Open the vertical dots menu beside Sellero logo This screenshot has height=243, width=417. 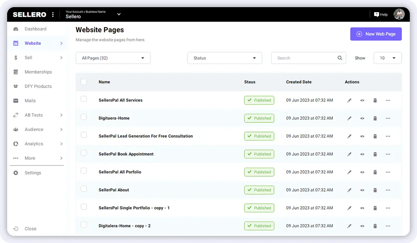tap(53, 15)
